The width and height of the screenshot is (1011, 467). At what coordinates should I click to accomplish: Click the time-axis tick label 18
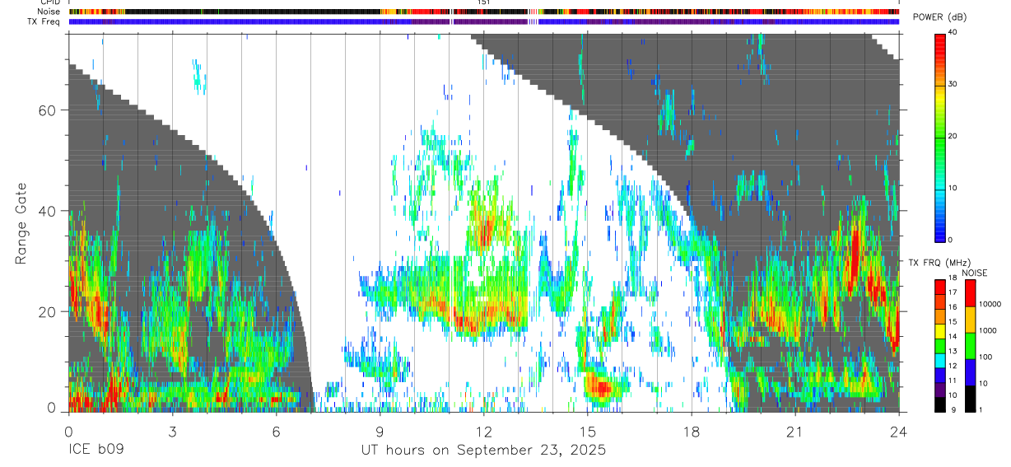691,432
